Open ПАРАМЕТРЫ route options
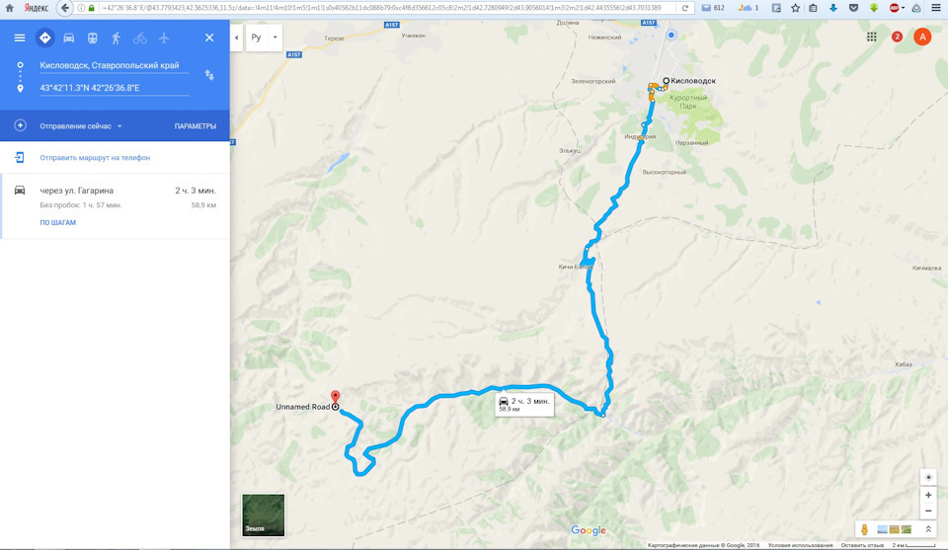948x550 pixels. 196,126
